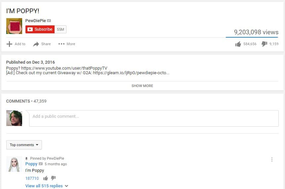Click the Add to plus icon
Viewport: 285px width, 189px height.
coord(9,44)
